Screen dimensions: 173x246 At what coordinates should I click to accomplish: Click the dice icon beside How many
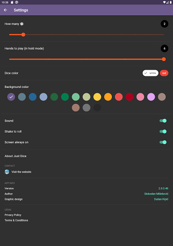click(x=22, y=24)
